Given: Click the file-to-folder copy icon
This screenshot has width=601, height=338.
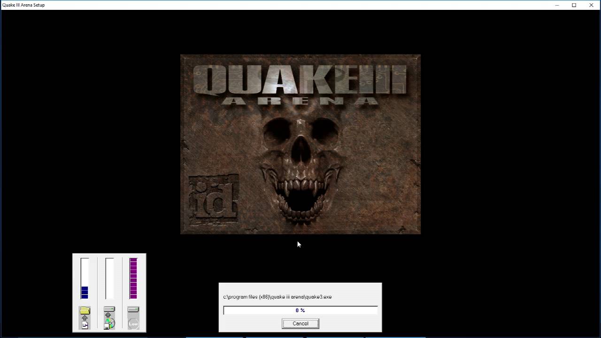Looking at the screenshot, I should pos(85,318).
